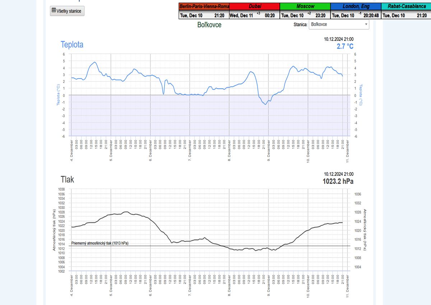Click the temperature curve's lowest dip near 9 December
The height and width of the screenshot is (305, 431).
pos(265,104)
